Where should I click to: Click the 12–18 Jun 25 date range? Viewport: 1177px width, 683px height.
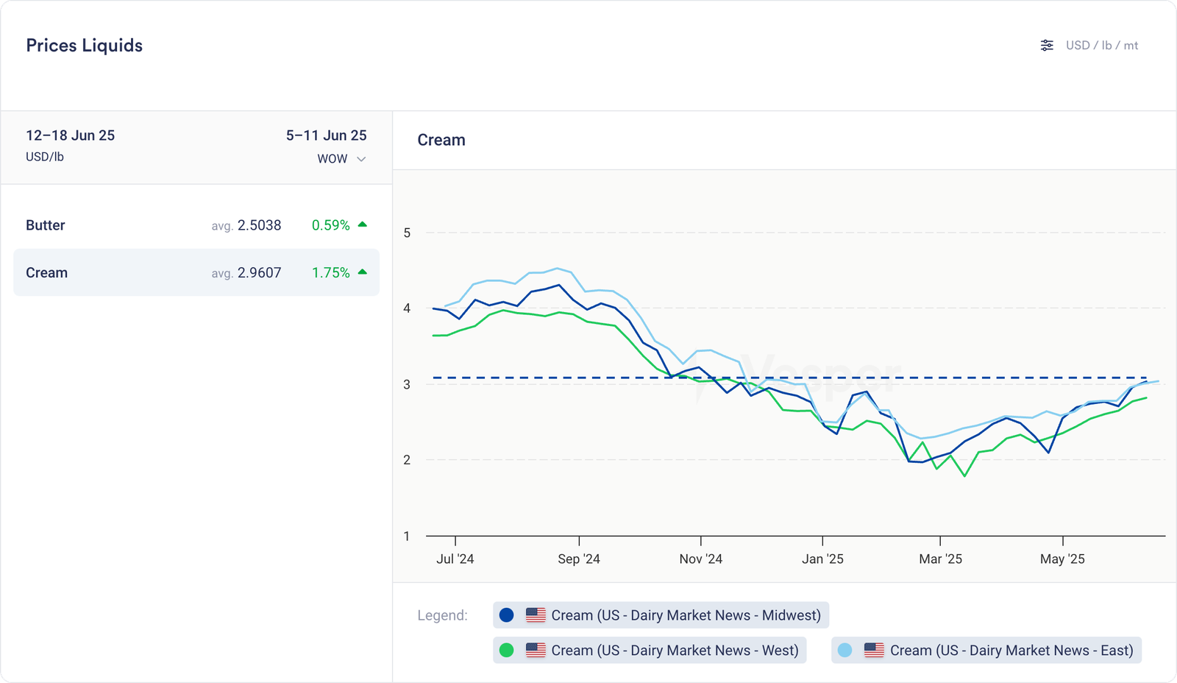70,135
